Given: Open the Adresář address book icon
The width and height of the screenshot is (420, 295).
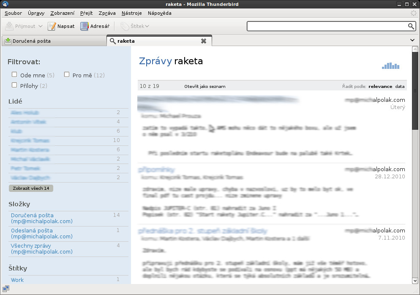Looking at the screenshot, I should (85, 26).
